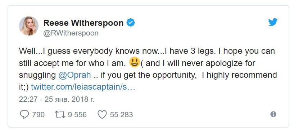Screen dimensions: 294x133
Task: Open replies via the speech bubble icon
Action: tap(24, 114)
